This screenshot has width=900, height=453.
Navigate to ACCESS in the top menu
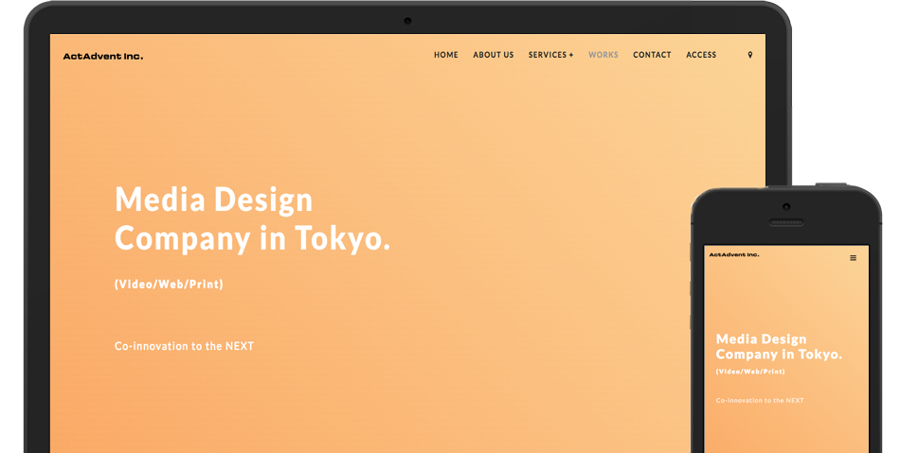(701, 55)
